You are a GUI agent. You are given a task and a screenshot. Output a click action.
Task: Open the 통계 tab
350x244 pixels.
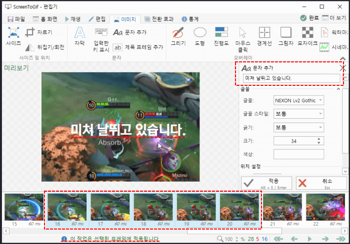[x=190, y=19]
